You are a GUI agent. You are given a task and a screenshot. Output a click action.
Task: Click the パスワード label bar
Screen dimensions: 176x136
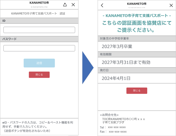point(39,39)
